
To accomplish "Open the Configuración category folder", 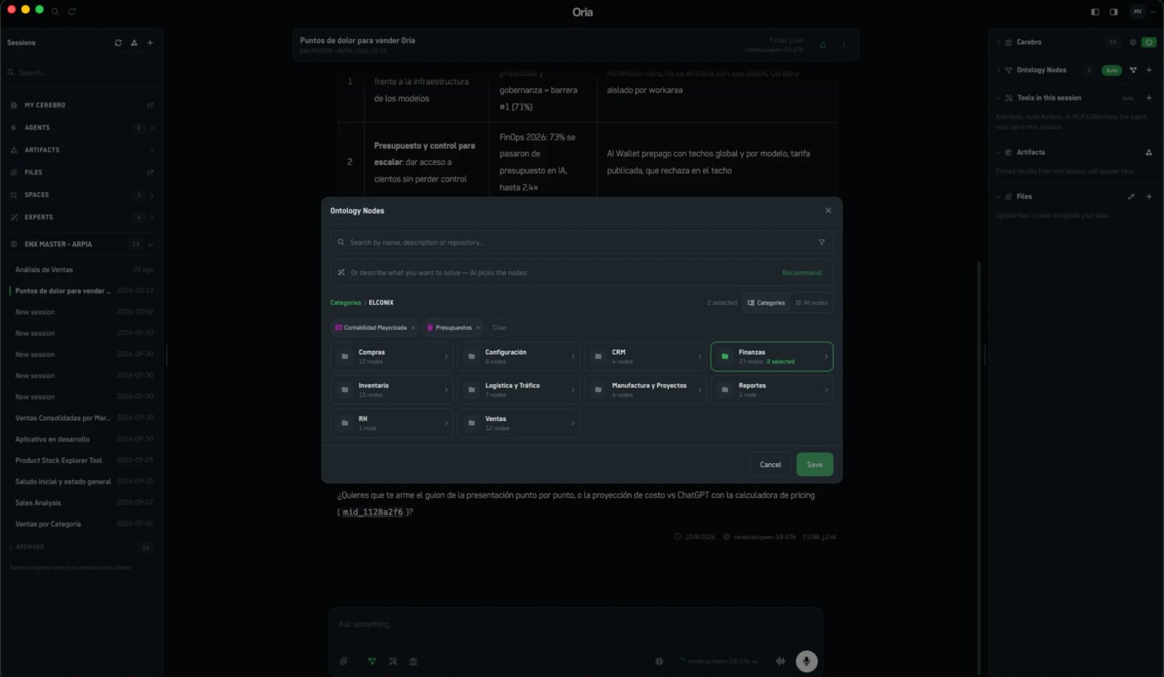I will [519, 356].
